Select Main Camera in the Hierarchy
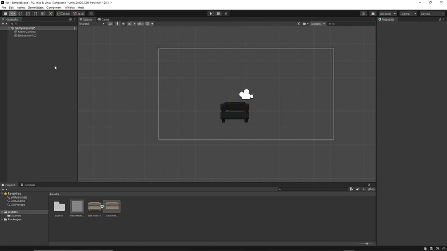 coord(26,32)
